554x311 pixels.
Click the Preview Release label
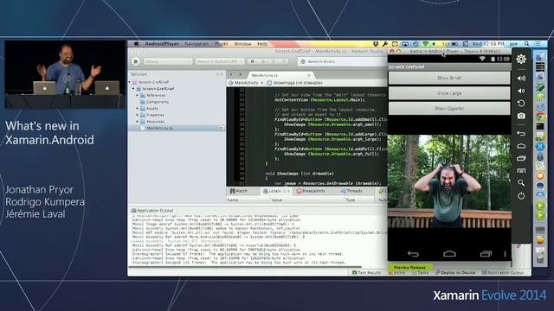click(x=409, y=268)
